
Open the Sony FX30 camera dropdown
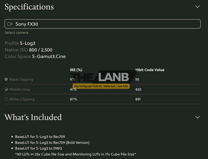102,24
